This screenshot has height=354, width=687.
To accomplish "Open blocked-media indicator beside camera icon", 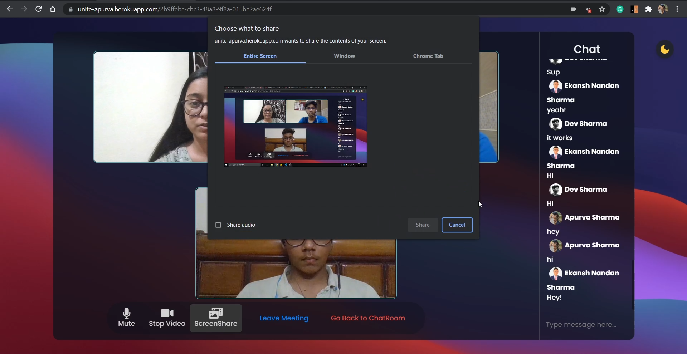I will 588,10.
